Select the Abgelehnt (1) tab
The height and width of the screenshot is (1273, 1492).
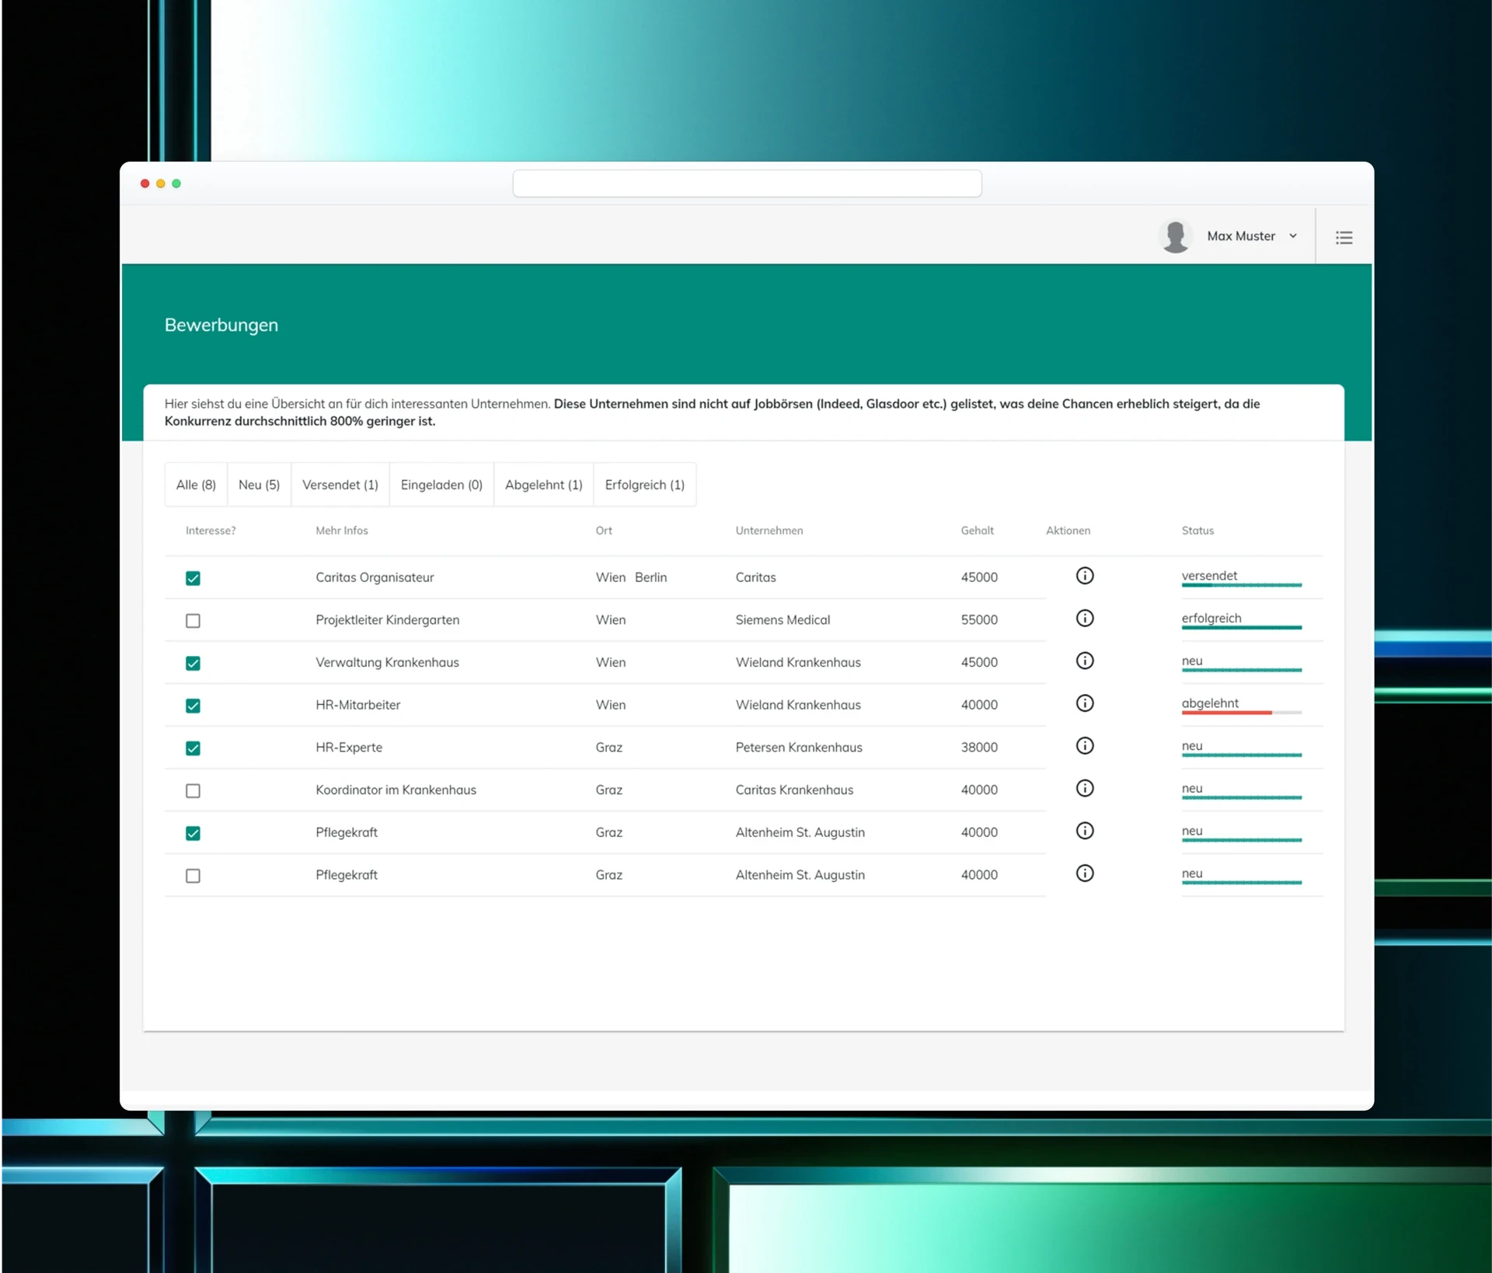pos(543,485)
